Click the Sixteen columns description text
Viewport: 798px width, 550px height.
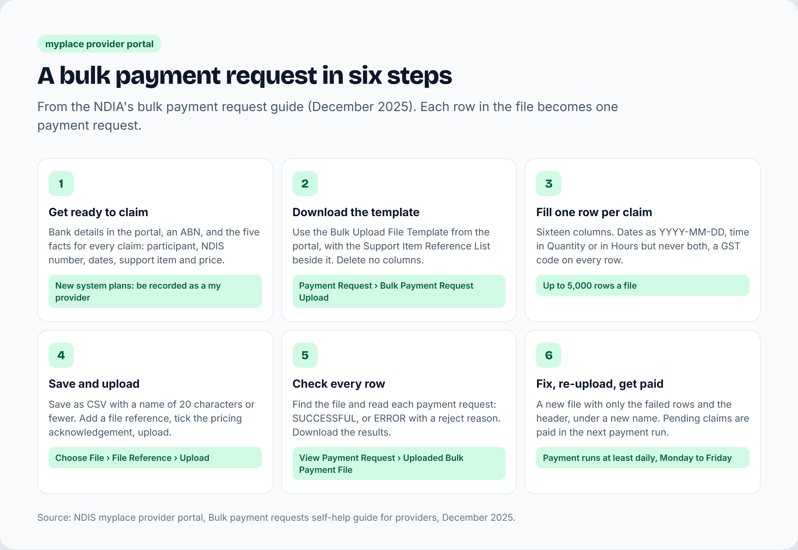point(643,246)
